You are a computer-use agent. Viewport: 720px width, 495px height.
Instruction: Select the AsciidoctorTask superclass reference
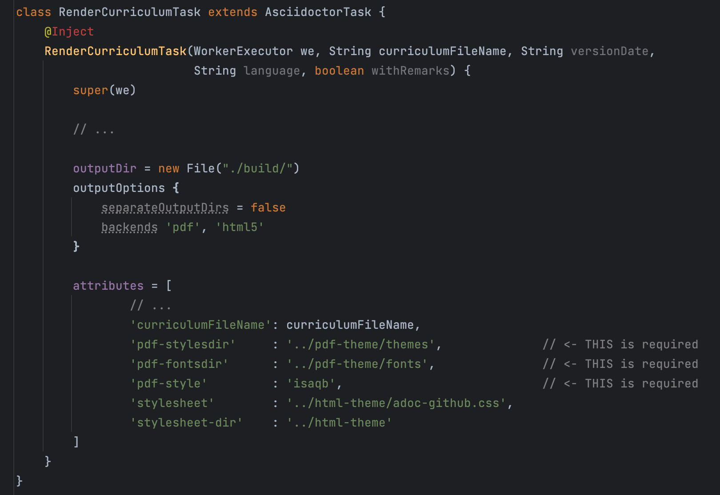pyautogui.click(x=318, y=12)
